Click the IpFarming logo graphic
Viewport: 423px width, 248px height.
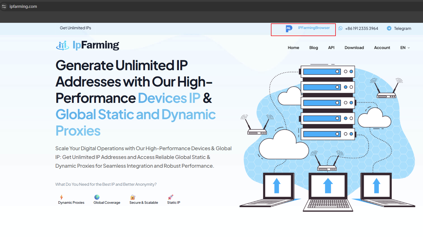click(63, 45)
